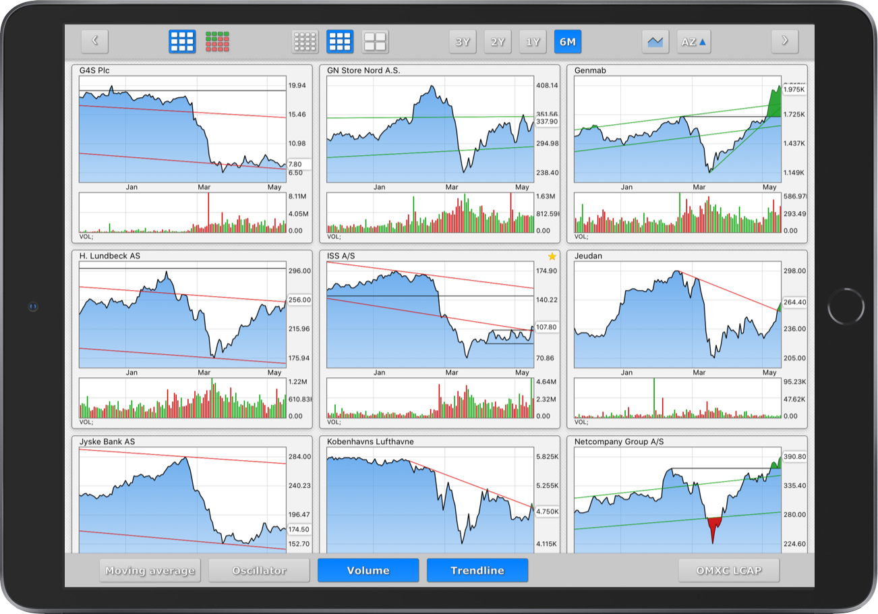Click Jeudan current price 264.40
878x614 pixels.
click(794, 303)
